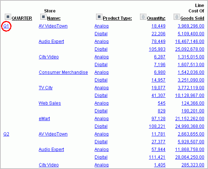The width and height of the screenshot is (208, 169).
Task: Click the sort icon beside QUARTER header
Action: 8,17
